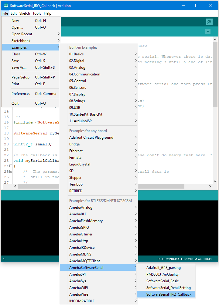Open the Bridge examples submenu
The width and height of the screenshot is (219, 306).
click(x=99, y=144)
